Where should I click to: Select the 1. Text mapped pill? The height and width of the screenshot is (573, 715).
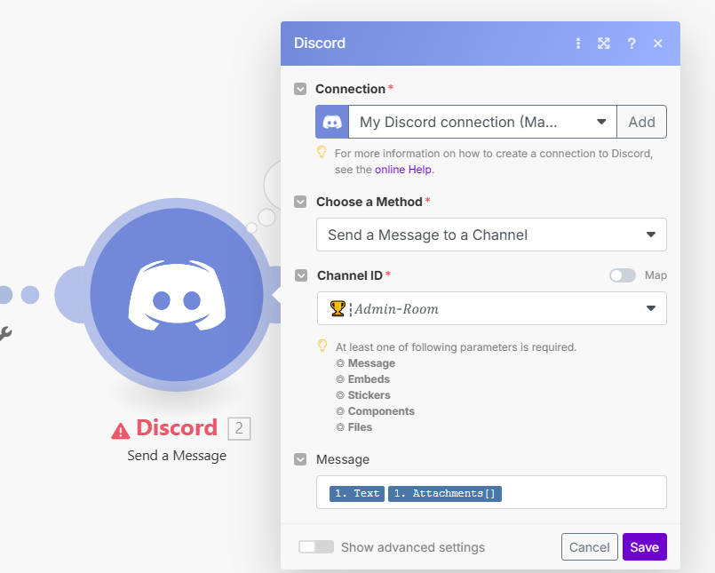357,494
